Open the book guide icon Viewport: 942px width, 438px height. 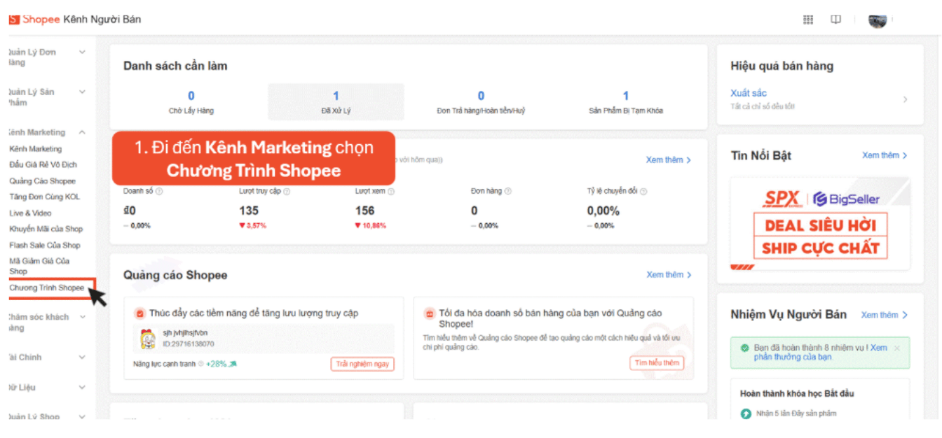tap(835, 20)
